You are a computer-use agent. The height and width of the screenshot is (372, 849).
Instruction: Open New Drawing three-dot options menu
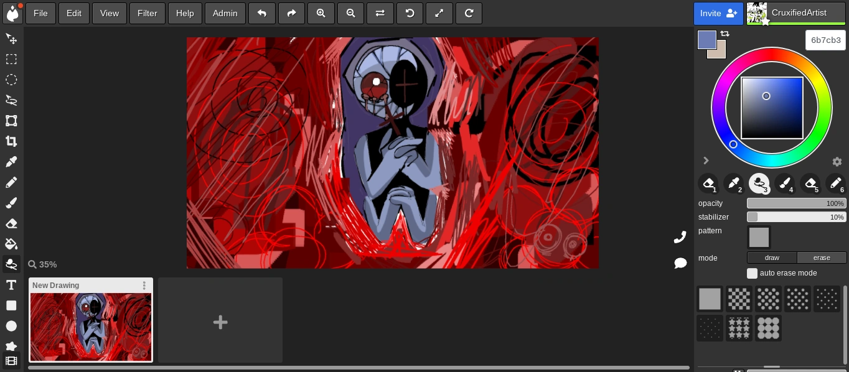tap(144, 286)
